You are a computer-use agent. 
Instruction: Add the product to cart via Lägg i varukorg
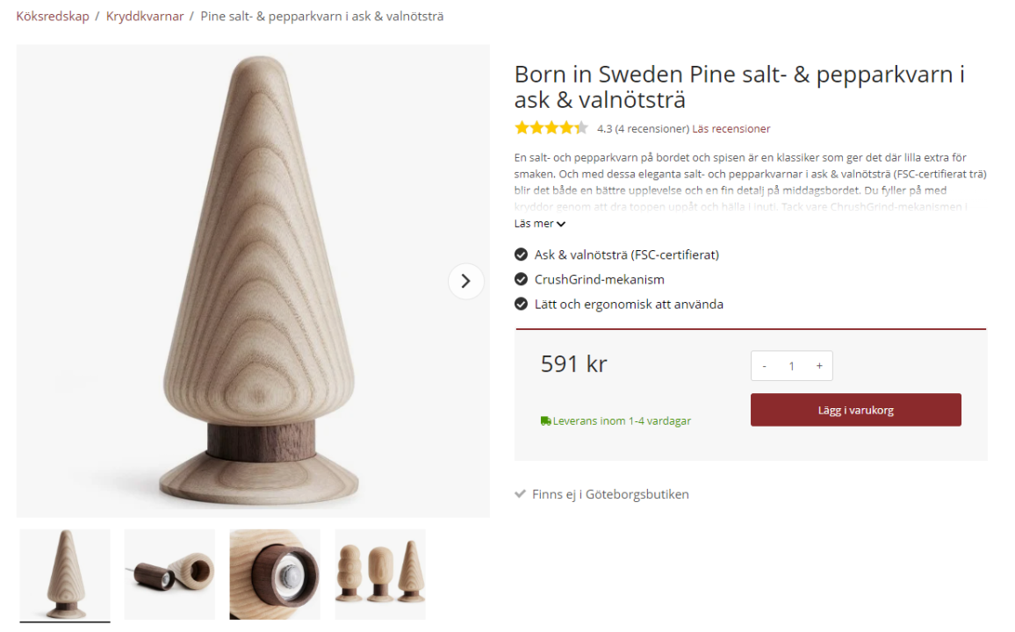click(855, 409)
